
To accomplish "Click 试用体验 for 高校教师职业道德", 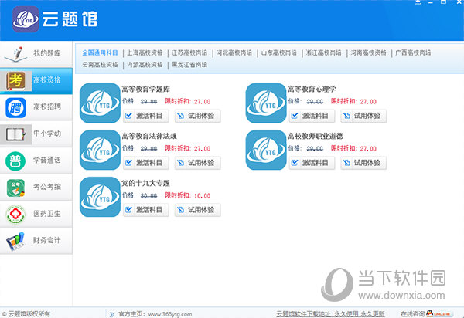I will coord(363,163).
